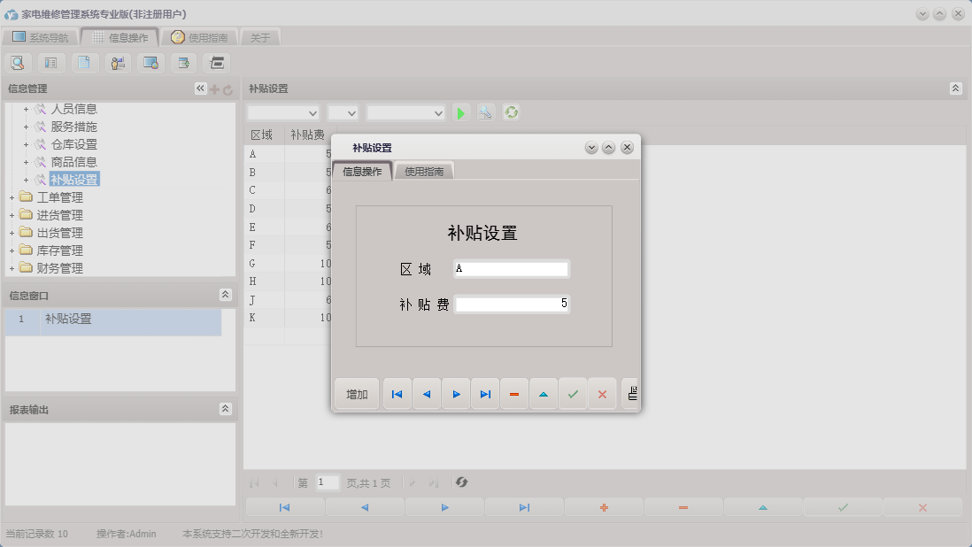This screenshot has height=547, width=972.
Task: Click the 增加 button in the dialog
Action: [356, 393]
